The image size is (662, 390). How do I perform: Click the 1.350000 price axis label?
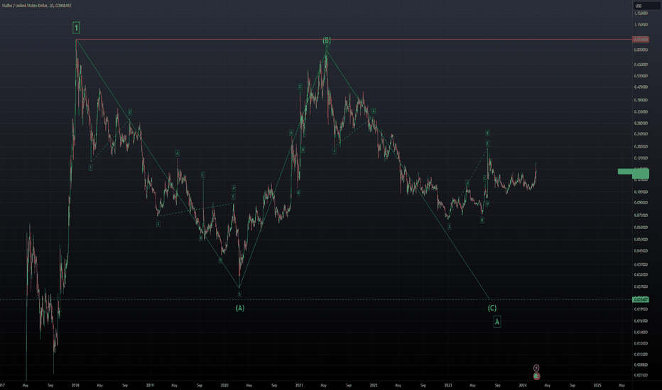(641, 13)
